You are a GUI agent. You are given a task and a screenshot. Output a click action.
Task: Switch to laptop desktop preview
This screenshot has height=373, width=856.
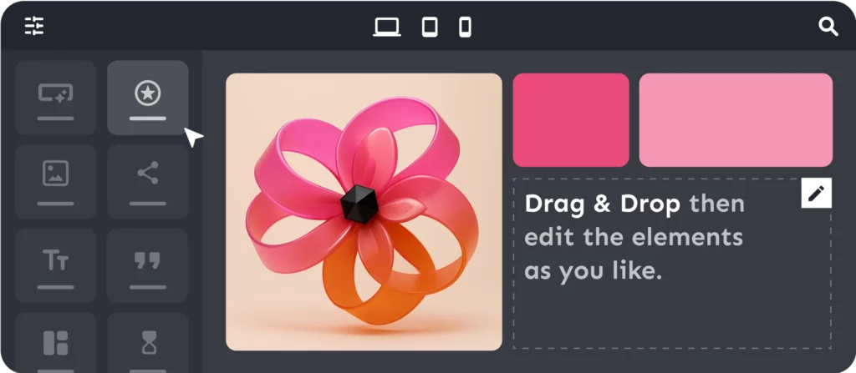[387, 27]
